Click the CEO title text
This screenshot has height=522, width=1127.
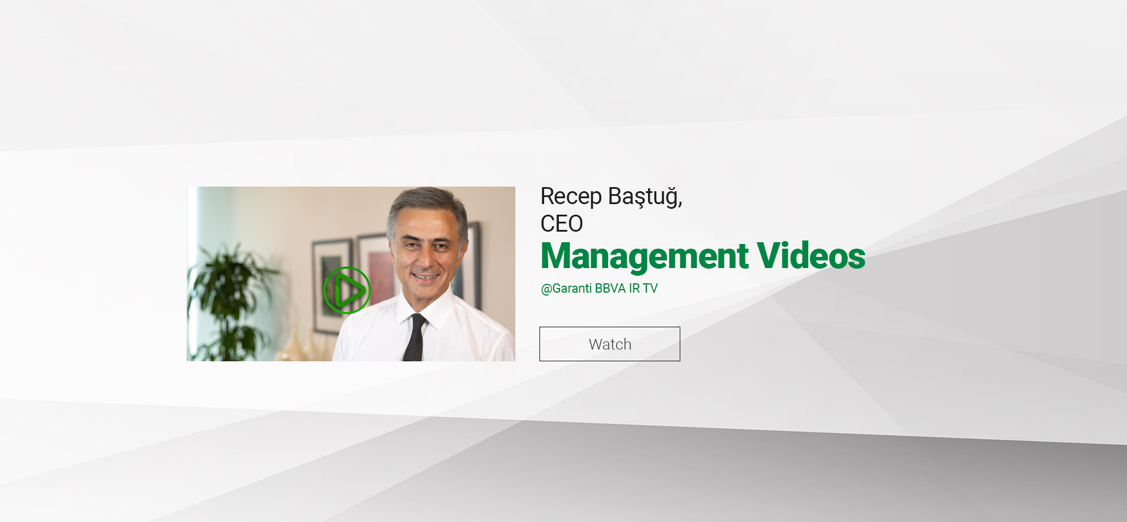pyautogui.click(x=562, y=224)
